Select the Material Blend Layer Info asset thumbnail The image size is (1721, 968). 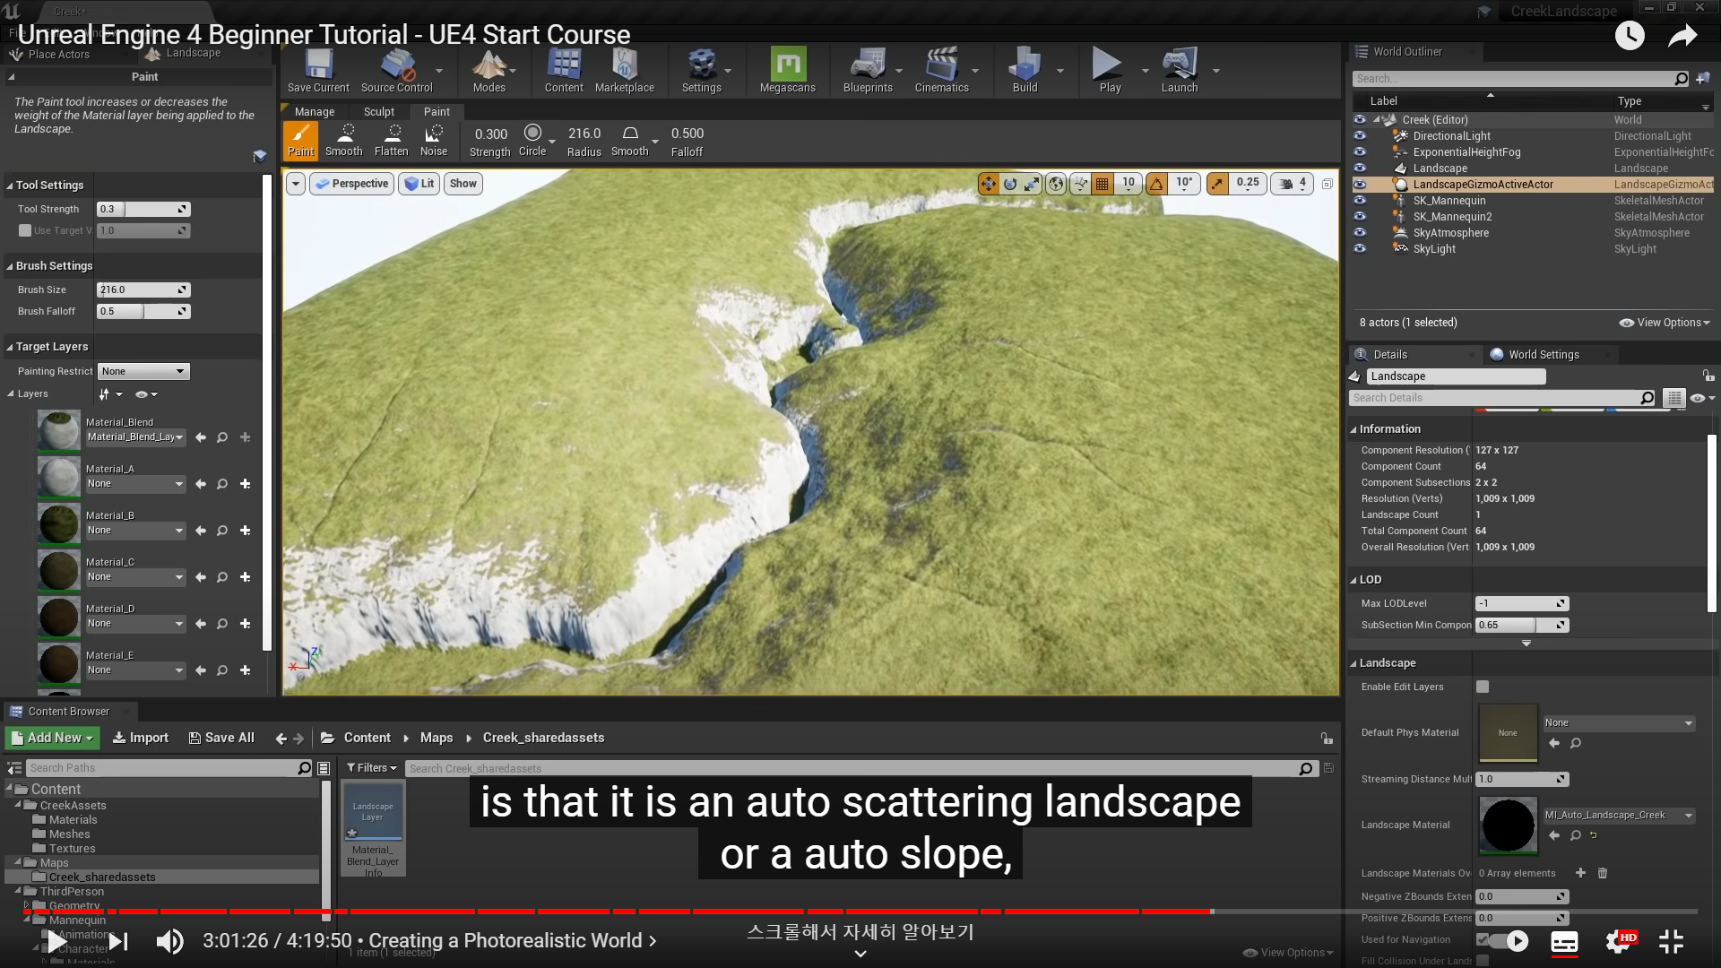click(373, 814)
